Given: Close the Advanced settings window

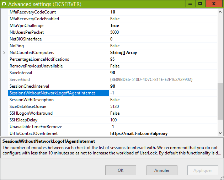Looking at the screenshot, I should click(x=214, y=4).
